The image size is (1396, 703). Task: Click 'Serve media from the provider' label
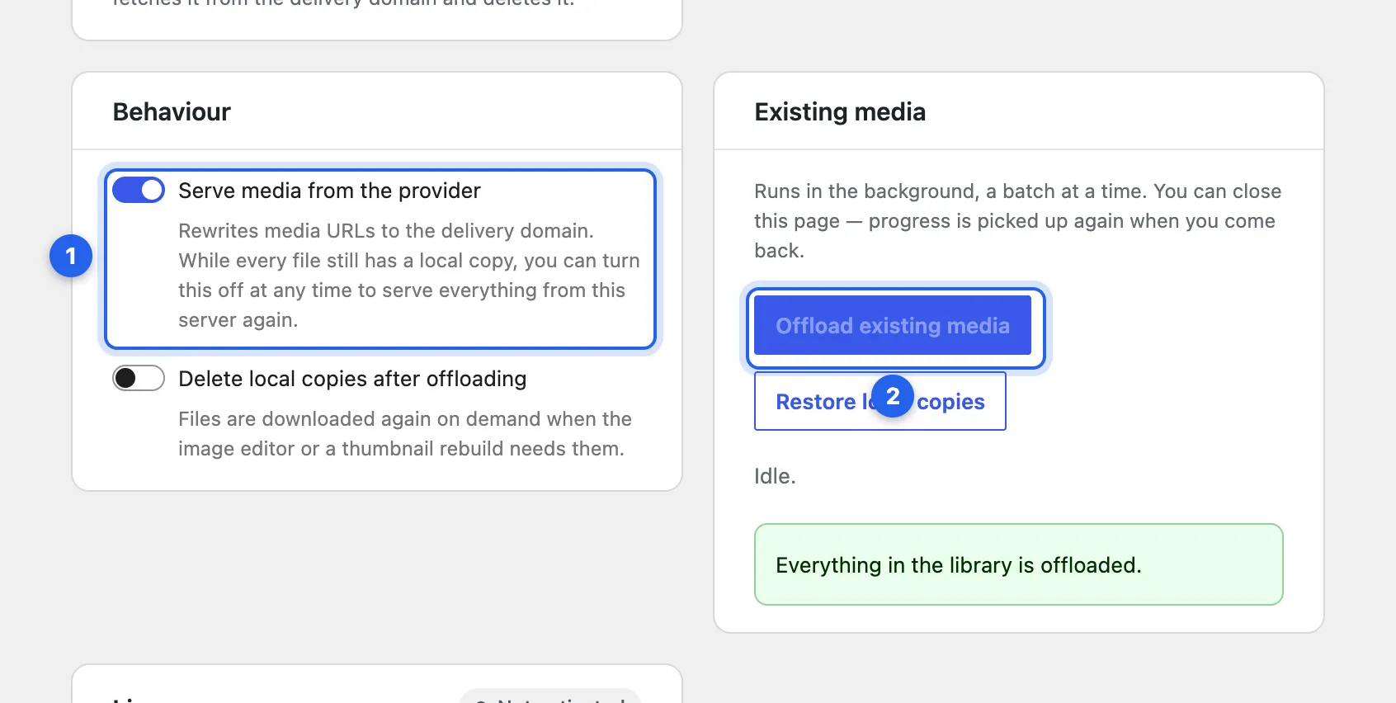pyautogui.click(x=329, y=191)
